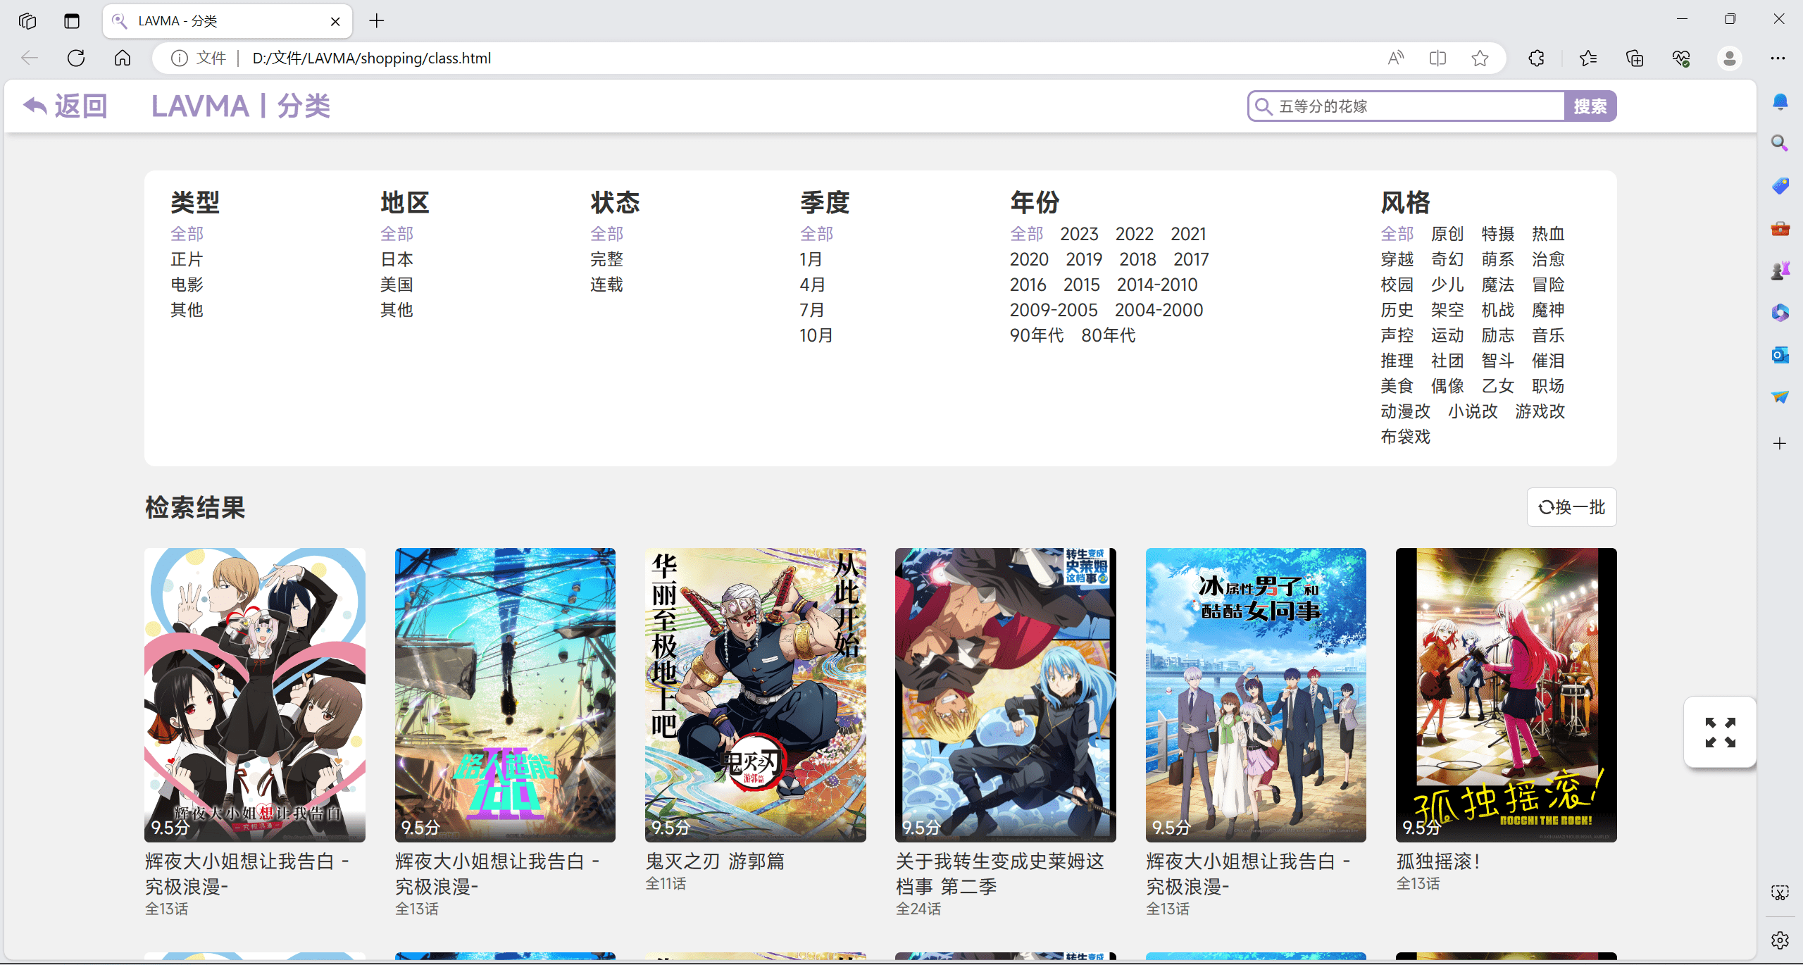Open browser extensions puzzle icon
Screen dimensions: 1803x965
[x=1536, y=58]
